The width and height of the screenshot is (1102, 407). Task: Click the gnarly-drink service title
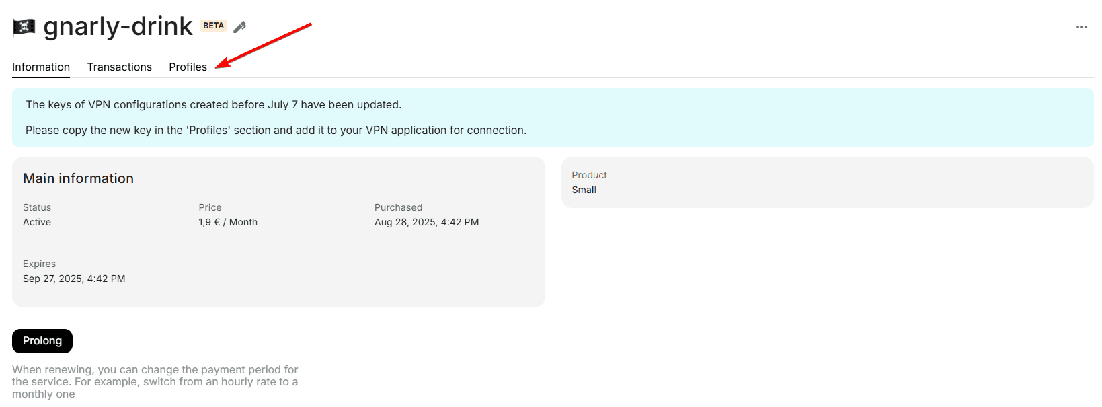[118, 26]
